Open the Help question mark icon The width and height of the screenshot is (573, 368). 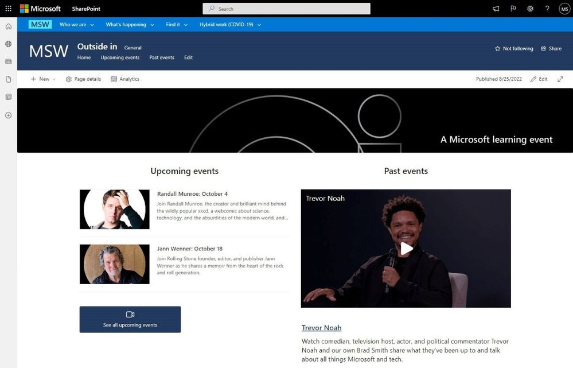click(x=547, y=9)
